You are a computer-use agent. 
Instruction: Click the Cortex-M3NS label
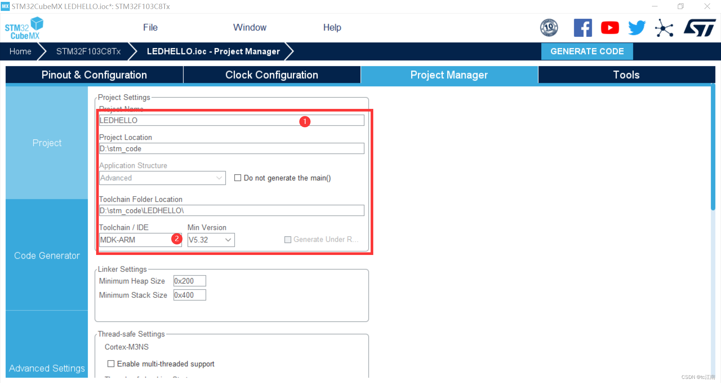point(127,347)
